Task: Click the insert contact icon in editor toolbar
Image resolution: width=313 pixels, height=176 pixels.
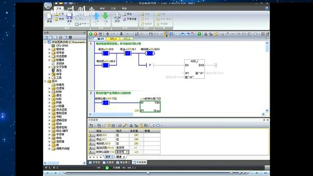Action: pos(239,34)
